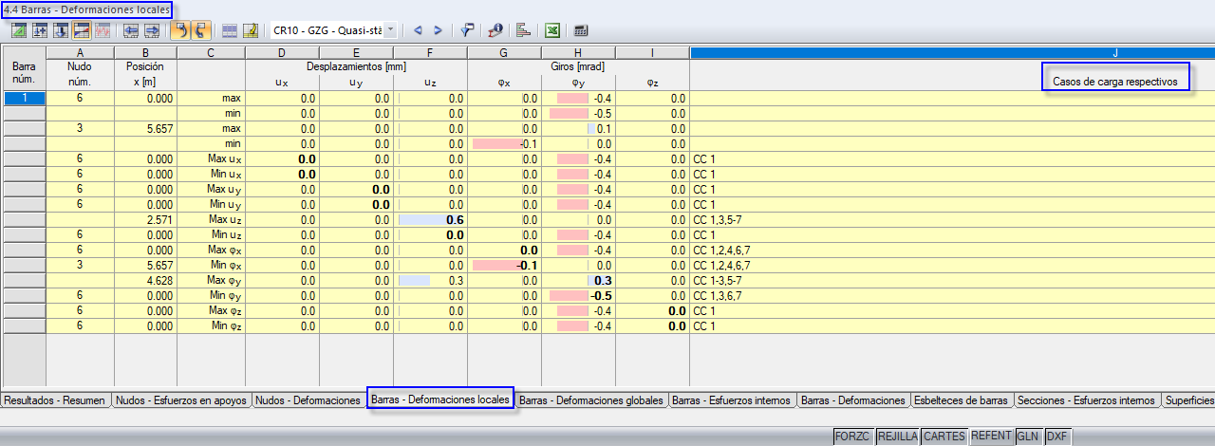Image resolution: width=1215 pixels, height=446 pixels.
Task: Click the calculator-style icon at toolbar end
Action: pyautogui.click(x=581, y=30)
